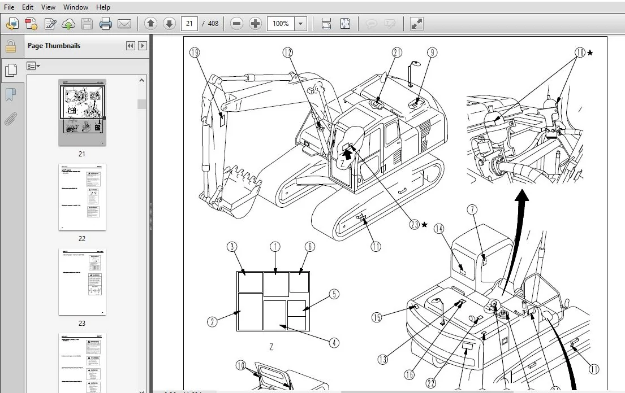Click the Page Thumbnails panel title

point(54,46)
